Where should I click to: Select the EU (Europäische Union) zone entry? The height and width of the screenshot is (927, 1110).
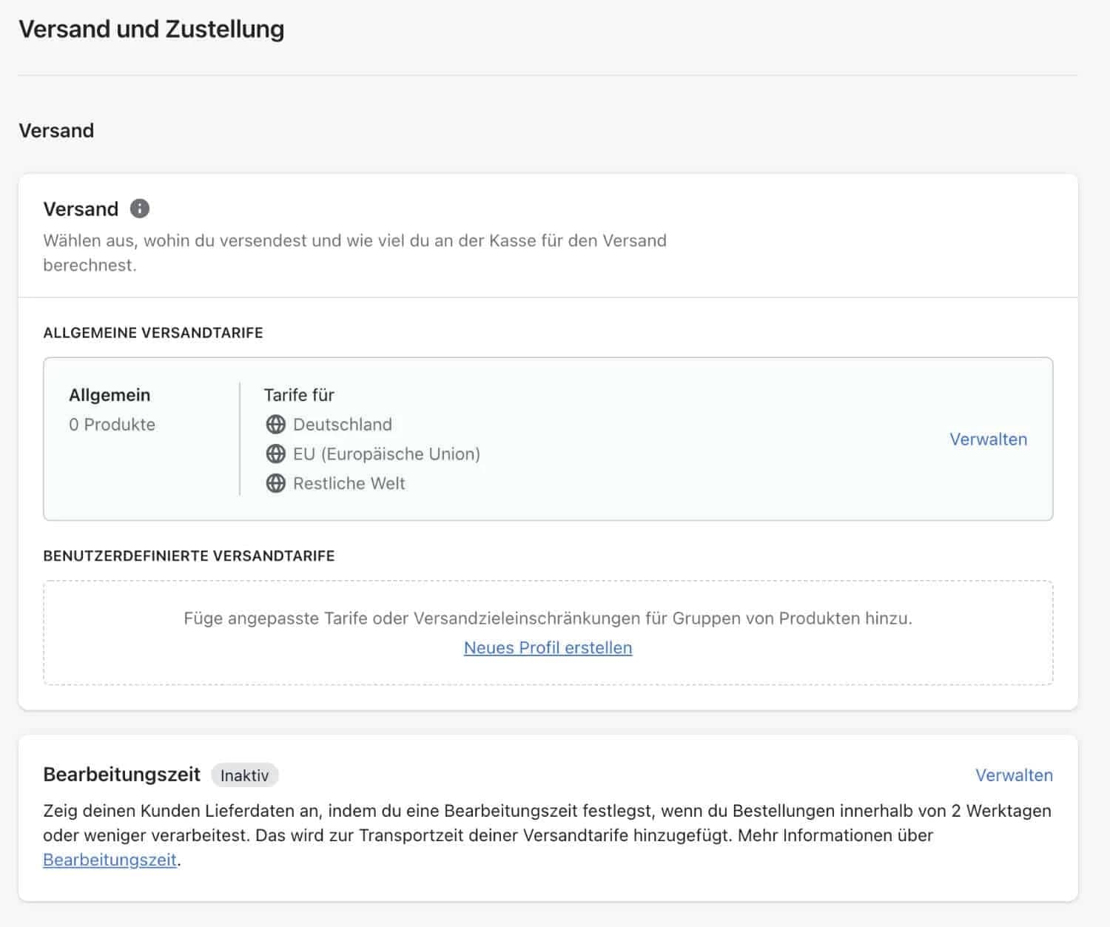tap(386, 454)
